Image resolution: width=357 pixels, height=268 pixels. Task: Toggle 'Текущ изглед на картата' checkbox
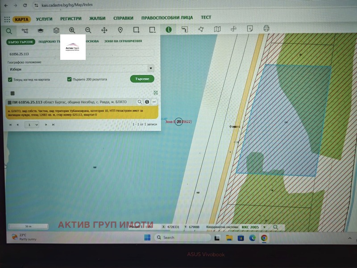[10, 80]
